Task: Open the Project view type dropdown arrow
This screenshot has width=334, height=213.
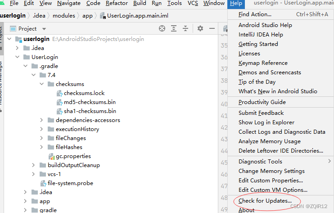Action: click(x=44, y=29)
